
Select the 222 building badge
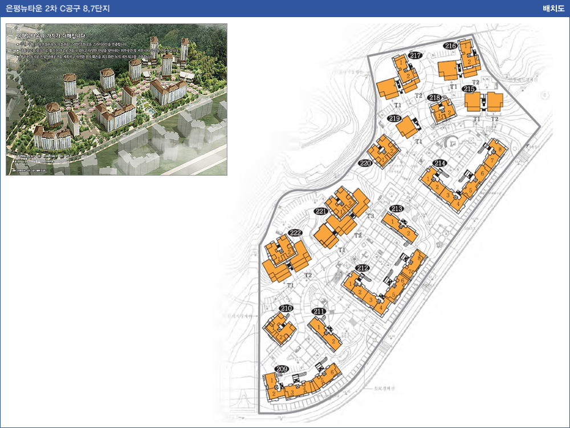click(x=295, y=233)
